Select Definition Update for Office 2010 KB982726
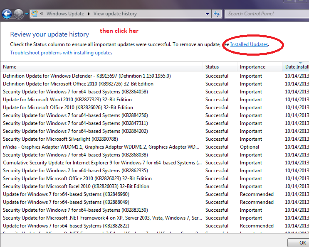 (155, 84)
